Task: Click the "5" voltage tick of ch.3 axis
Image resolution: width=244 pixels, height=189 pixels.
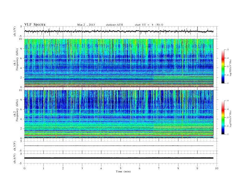Action: (22, 141)
